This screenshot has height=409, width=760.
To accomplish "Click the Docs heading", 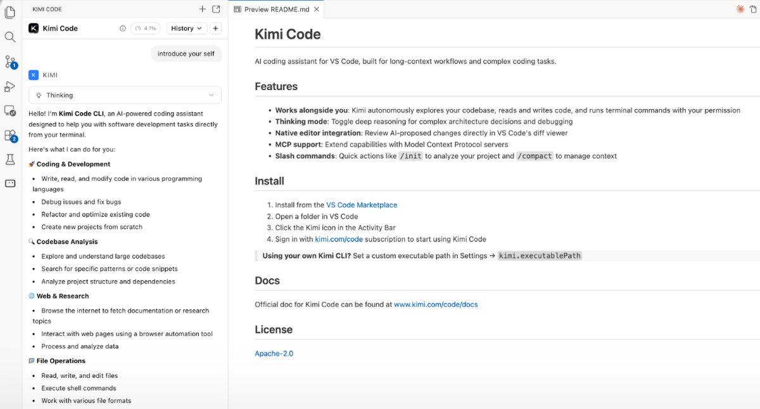I will click(x=267, y=280).
